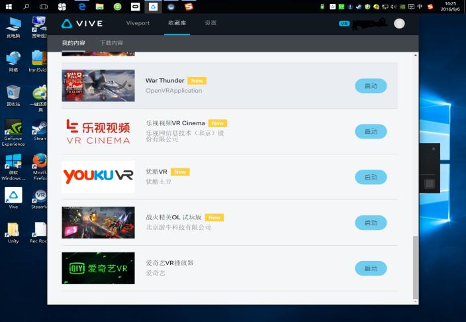This screenshot has height=322, width=466.
Task: Click the scrollbar up arrow
Action: (x=416, y=56)
